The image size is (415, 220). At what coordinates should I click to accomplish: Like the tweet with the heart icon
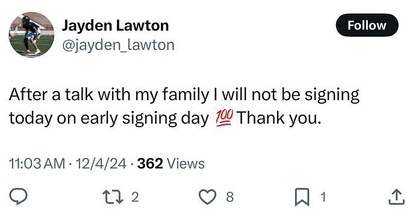point(207,196)
